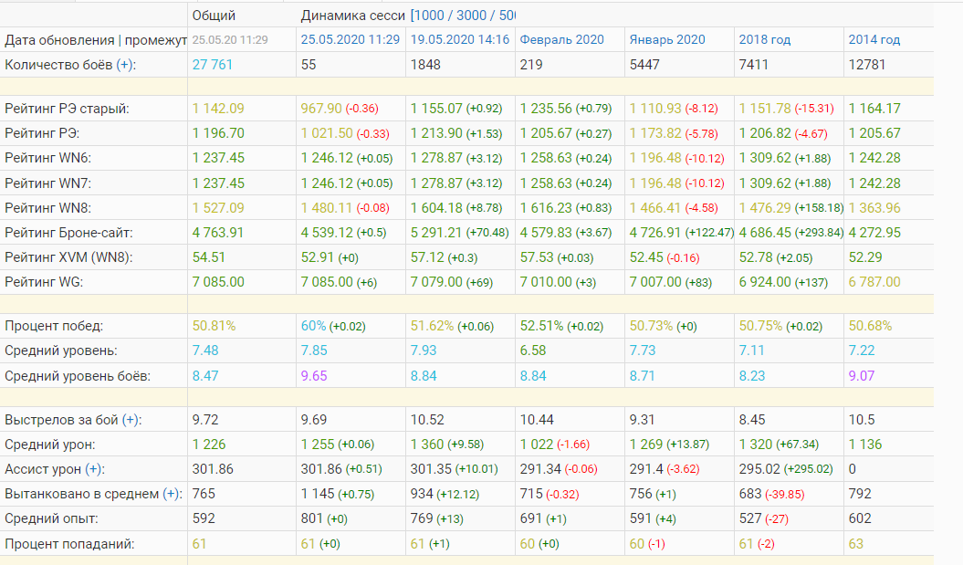Click the 5447 battles count cell

pyautogui.click(x=644, y=65)
